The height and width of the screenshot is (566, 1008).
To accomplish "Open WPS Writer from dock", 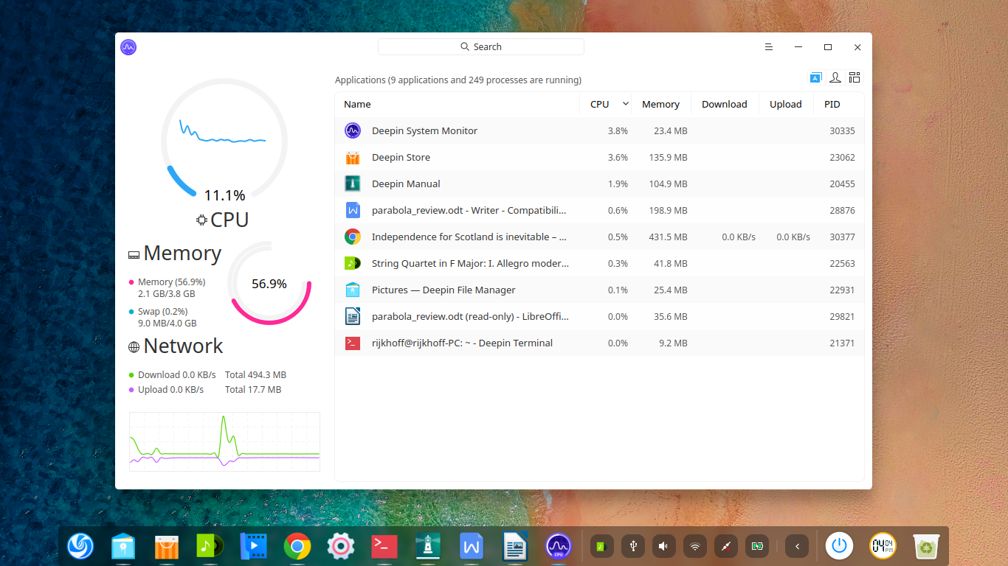I will click(472, 546).
